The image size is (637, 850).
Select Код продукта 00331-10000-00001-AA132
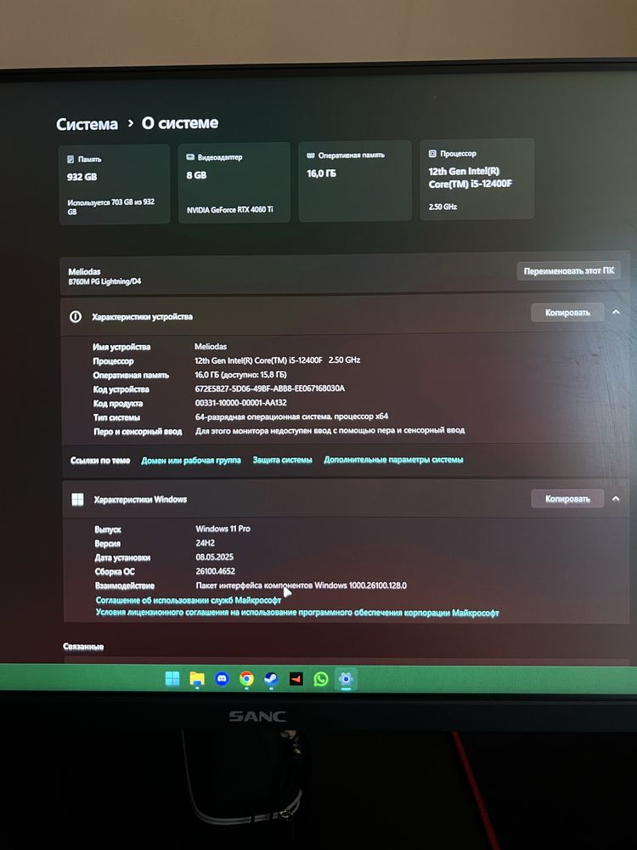coord(240,402)
